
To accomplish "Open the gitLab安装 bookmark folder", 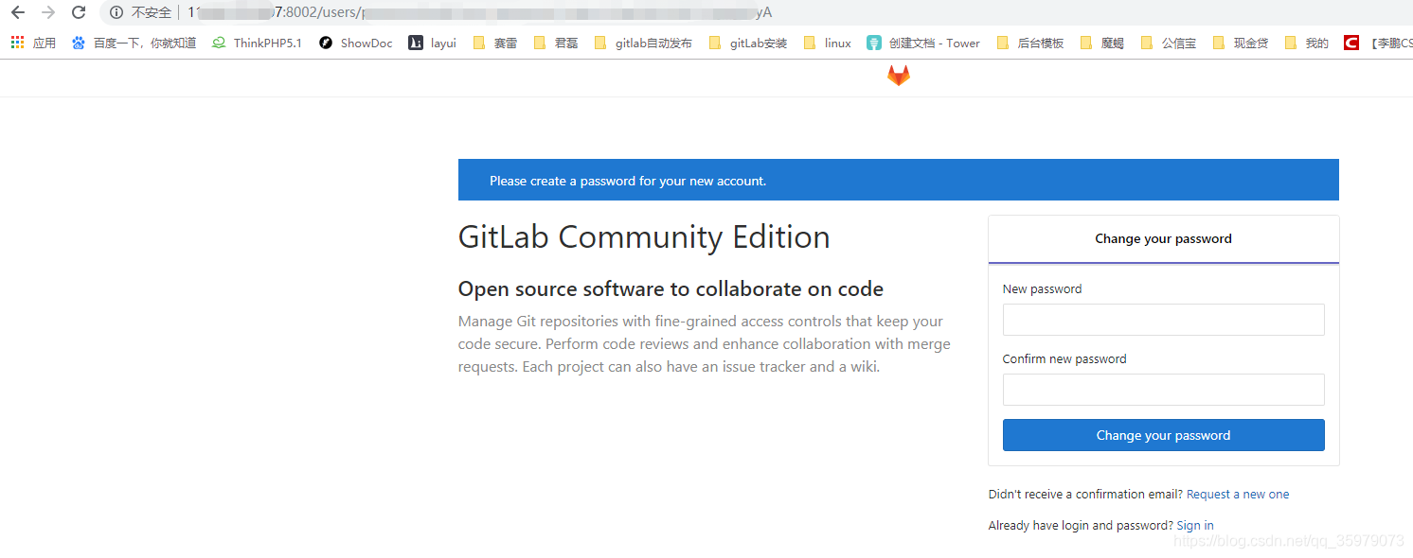I will pos(748,43).
